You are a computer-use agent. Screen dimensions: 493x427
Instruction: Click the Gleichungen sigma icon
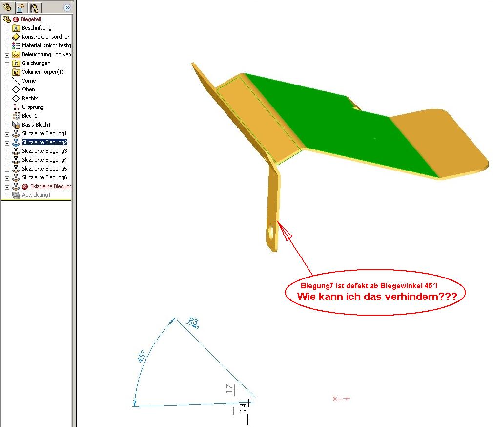(16, 64)
